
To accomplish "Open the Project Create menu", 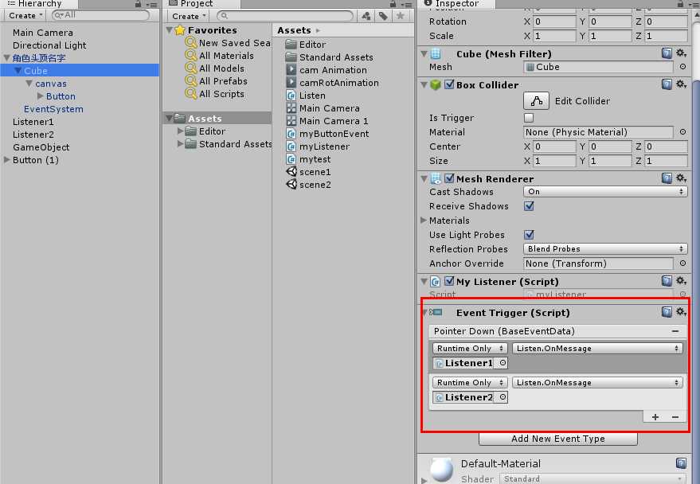I will click(x=189, y=16).
